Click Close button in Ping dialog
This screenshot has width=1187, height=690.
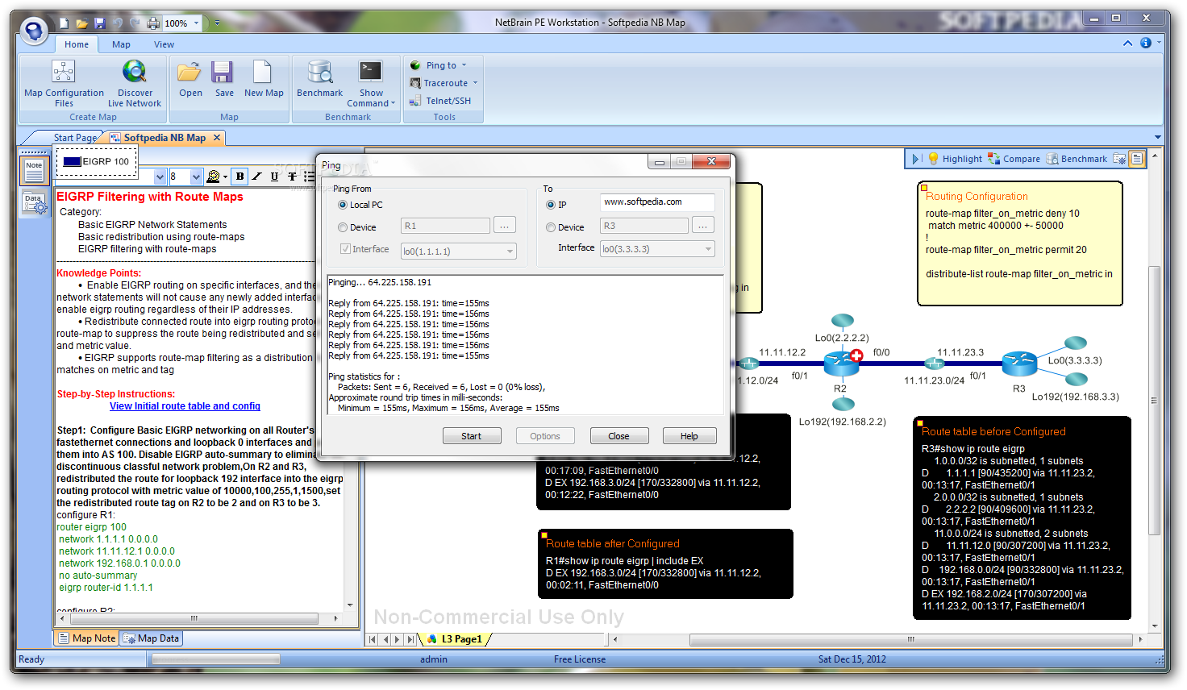pyautogui.click(x=618, y=436)
